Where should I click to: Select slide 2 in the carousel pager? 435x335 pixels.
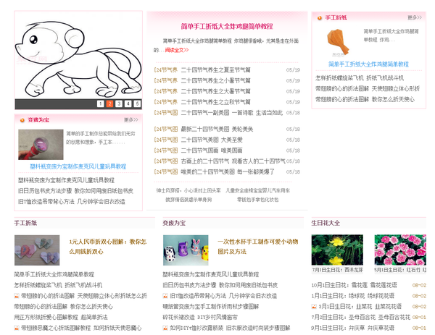coord(109,103)
